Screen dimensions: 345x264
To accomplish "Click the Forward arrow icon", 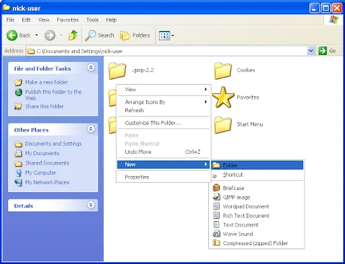I will click(x=50, y=36).
